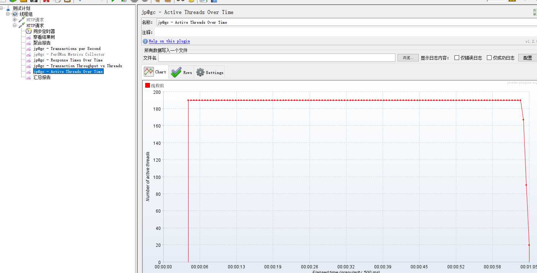Viewport: 537px width, 273px height.
Task: Focus the 文件名 filename field
Action: tap(277, 58)
